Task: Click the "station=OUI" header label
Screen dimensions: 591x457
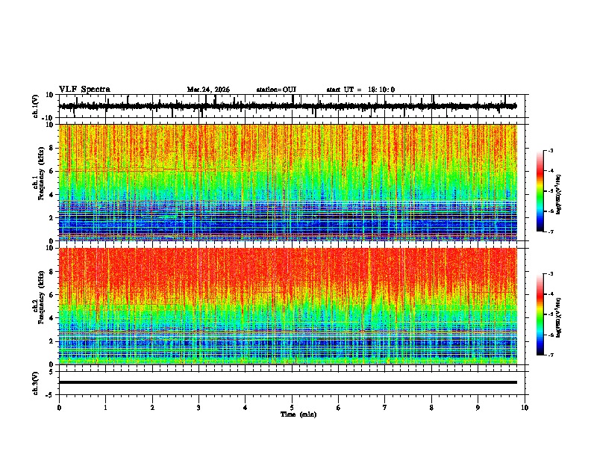Action: [x=276, y=90]
